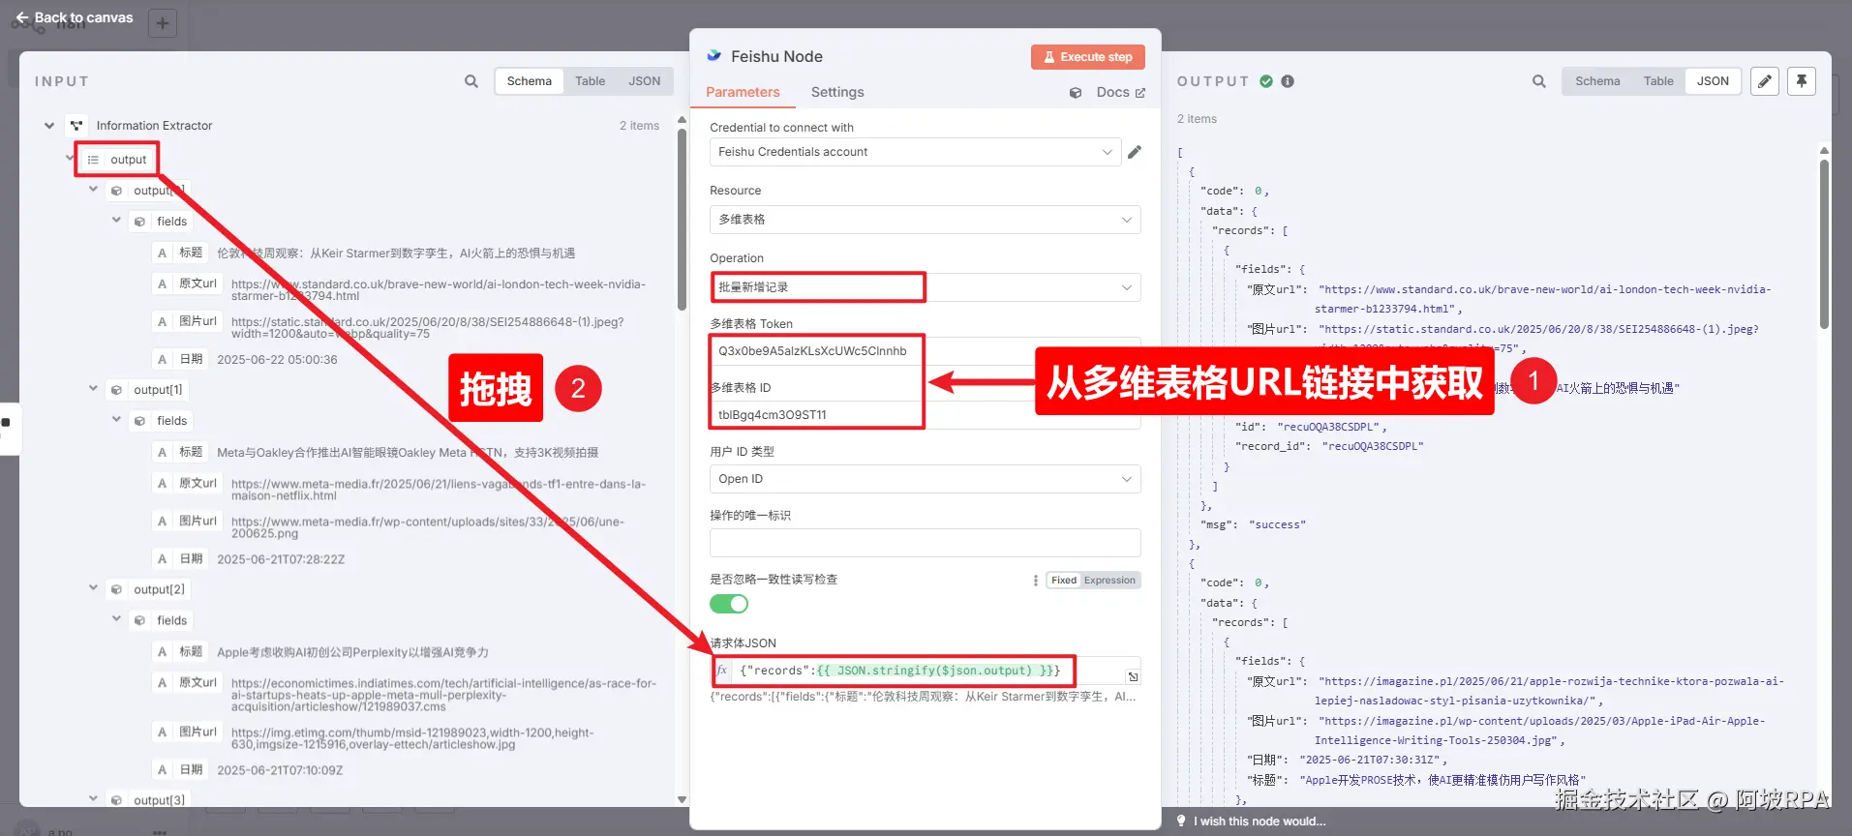Select the INPUT Table view tab
The height and width of the screenshot is (836, 1852).
coord(590,81)
